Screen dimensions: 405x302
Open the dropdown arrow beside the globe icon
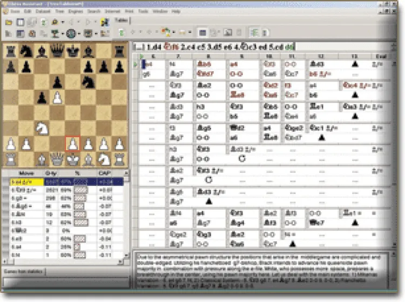click(79, 33)
